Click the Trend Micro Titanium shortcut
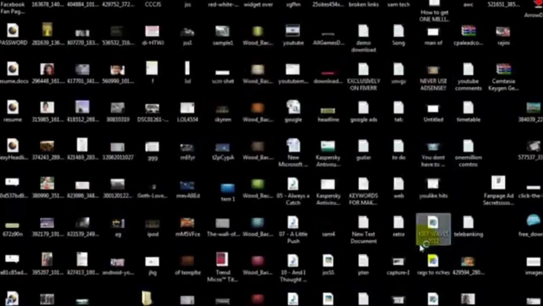 click(222, 259)
